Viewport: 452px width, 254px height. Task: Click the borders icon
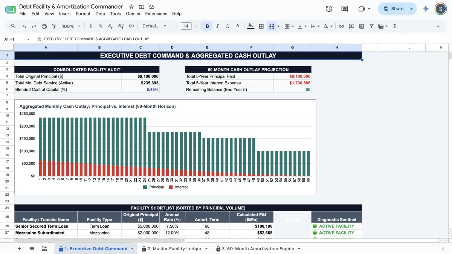pyautogui.click(x=261, y=26)
